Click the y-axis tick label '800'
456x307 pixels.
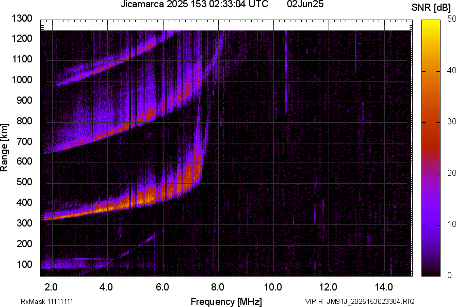(24, 121)
